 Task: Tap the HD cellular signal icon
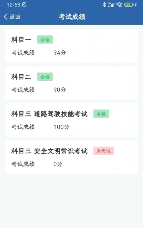coord(111,5)
